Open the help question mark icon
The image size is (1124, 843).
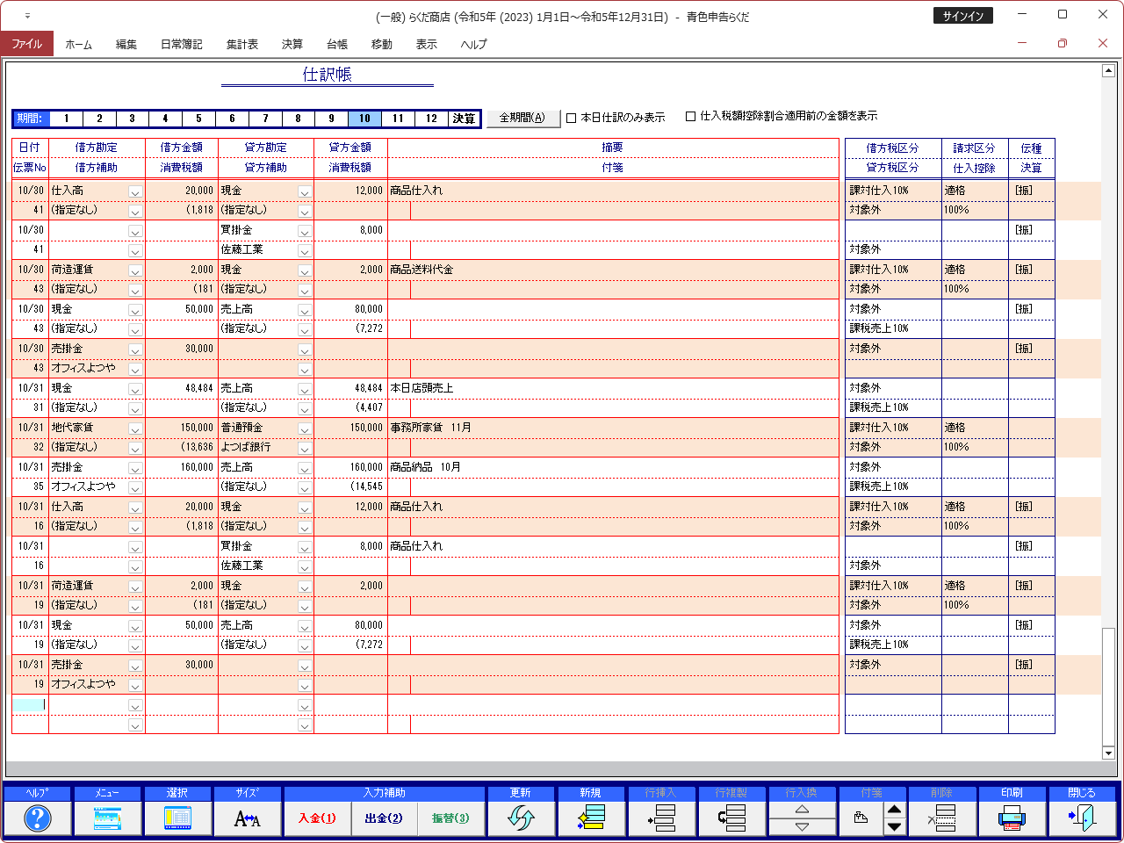(x=37, y=818)
